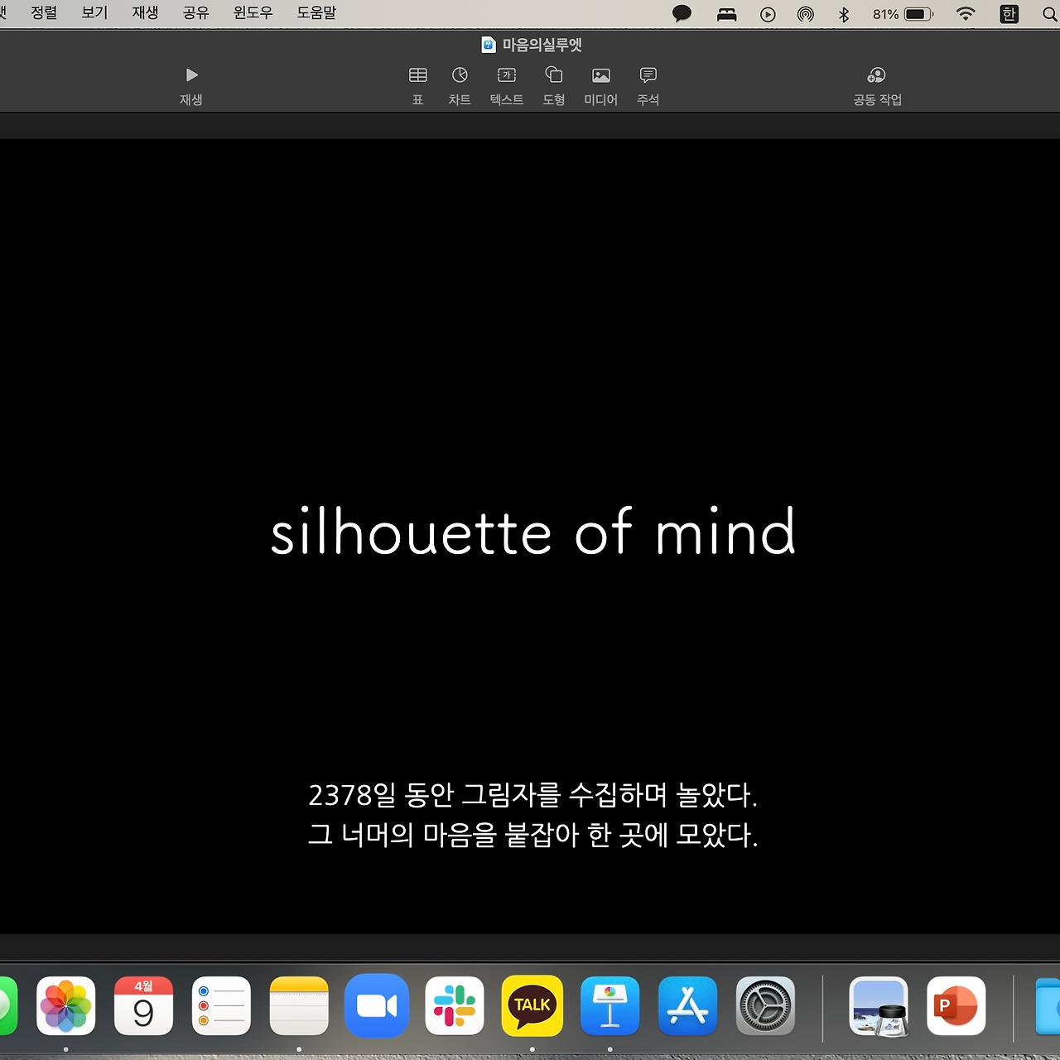Click the 마음의실루엣 document title

[542, 45]
